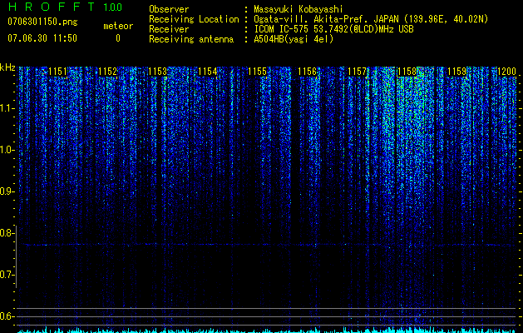Click the Observer label
Viewport: 523px width, 333px height.
(x=169, y=9)
